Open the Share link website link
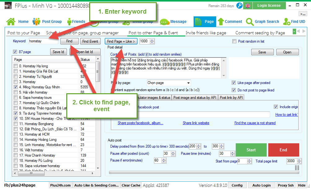 coord(196,123)
